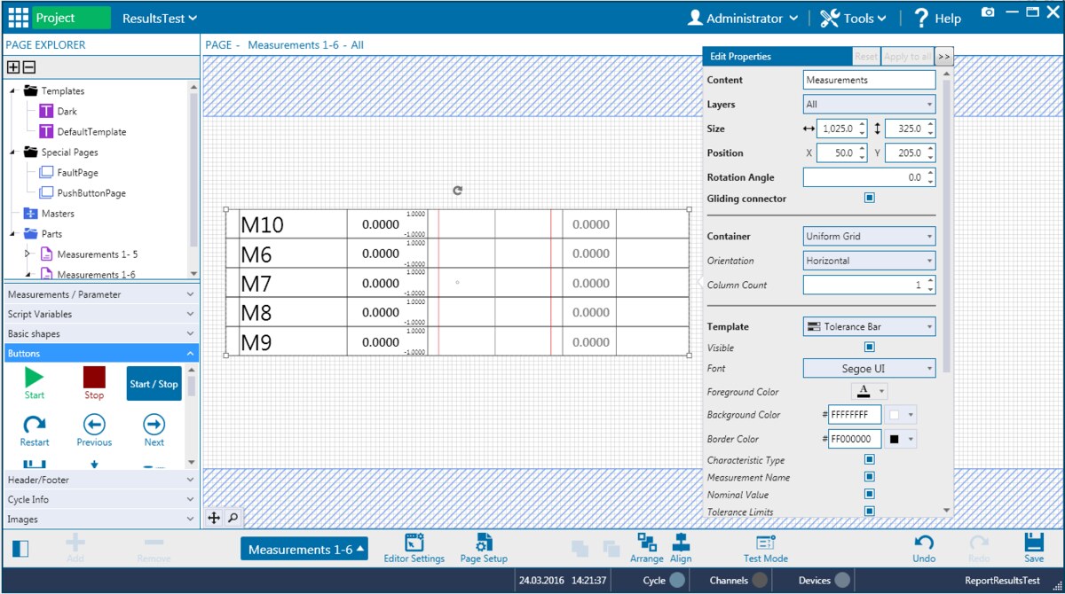Click the Border Color black swatch
This screenshot has width=1065, height=594.
tap(895, 439)
